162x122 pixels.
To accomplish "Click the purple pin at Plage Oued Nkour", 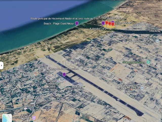I will click(x=77, y=23).
